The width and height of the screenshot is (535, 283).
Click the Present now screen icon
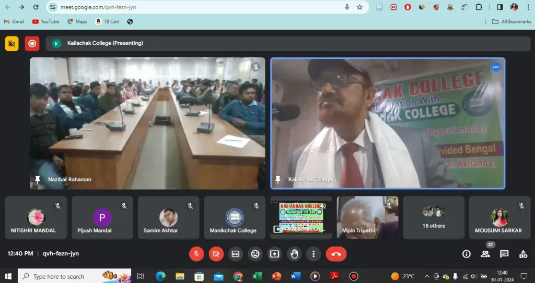click(274, 254)
